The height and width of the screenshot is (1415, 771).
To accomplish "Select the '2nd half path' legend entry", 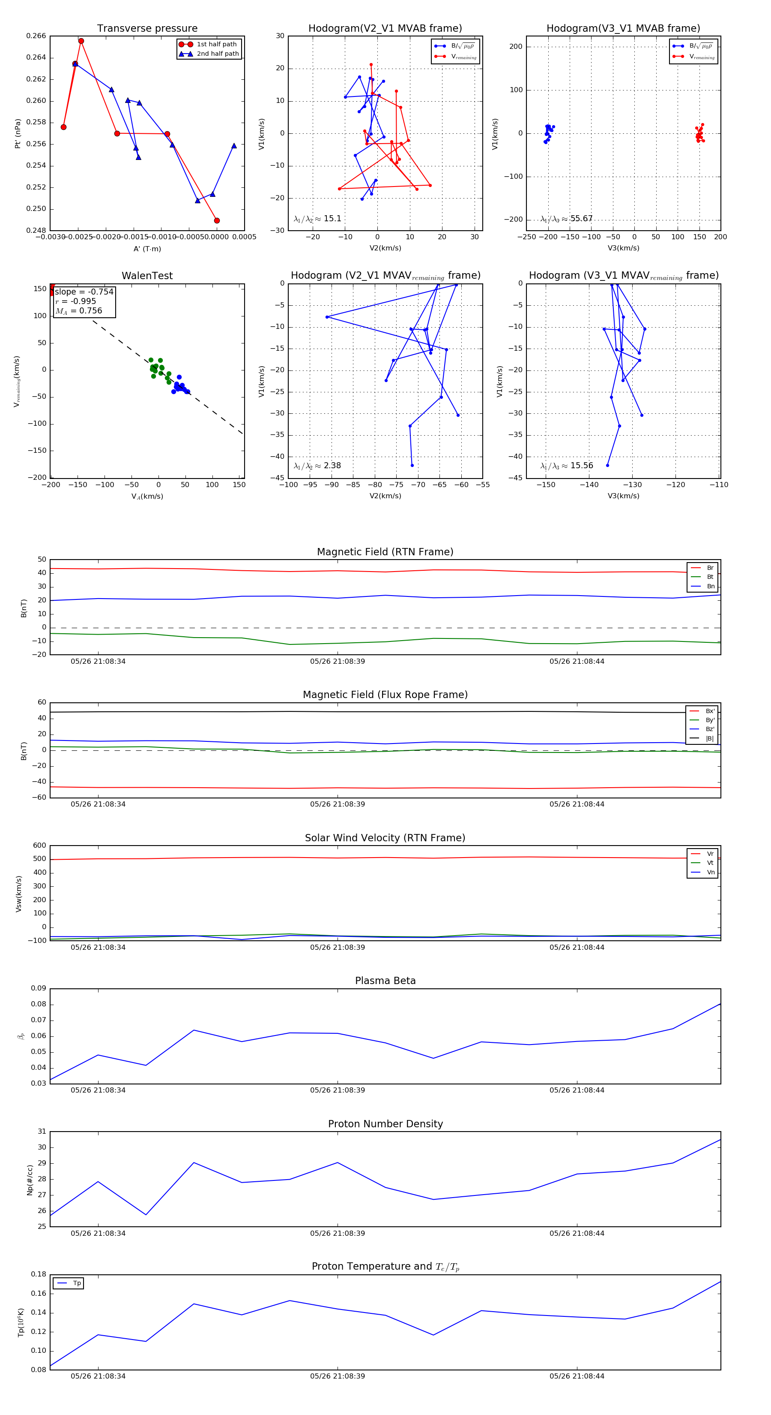I will coord(209,54).
